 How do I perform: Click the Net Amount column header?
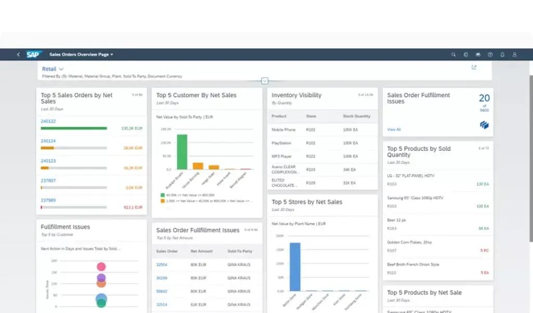(201, 251)
